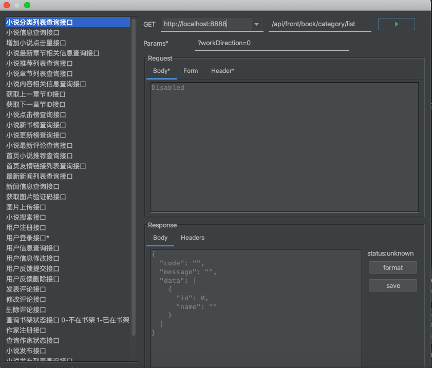Select 查询作家状态接口
The image size is (432, 368).
coord(68,341)
